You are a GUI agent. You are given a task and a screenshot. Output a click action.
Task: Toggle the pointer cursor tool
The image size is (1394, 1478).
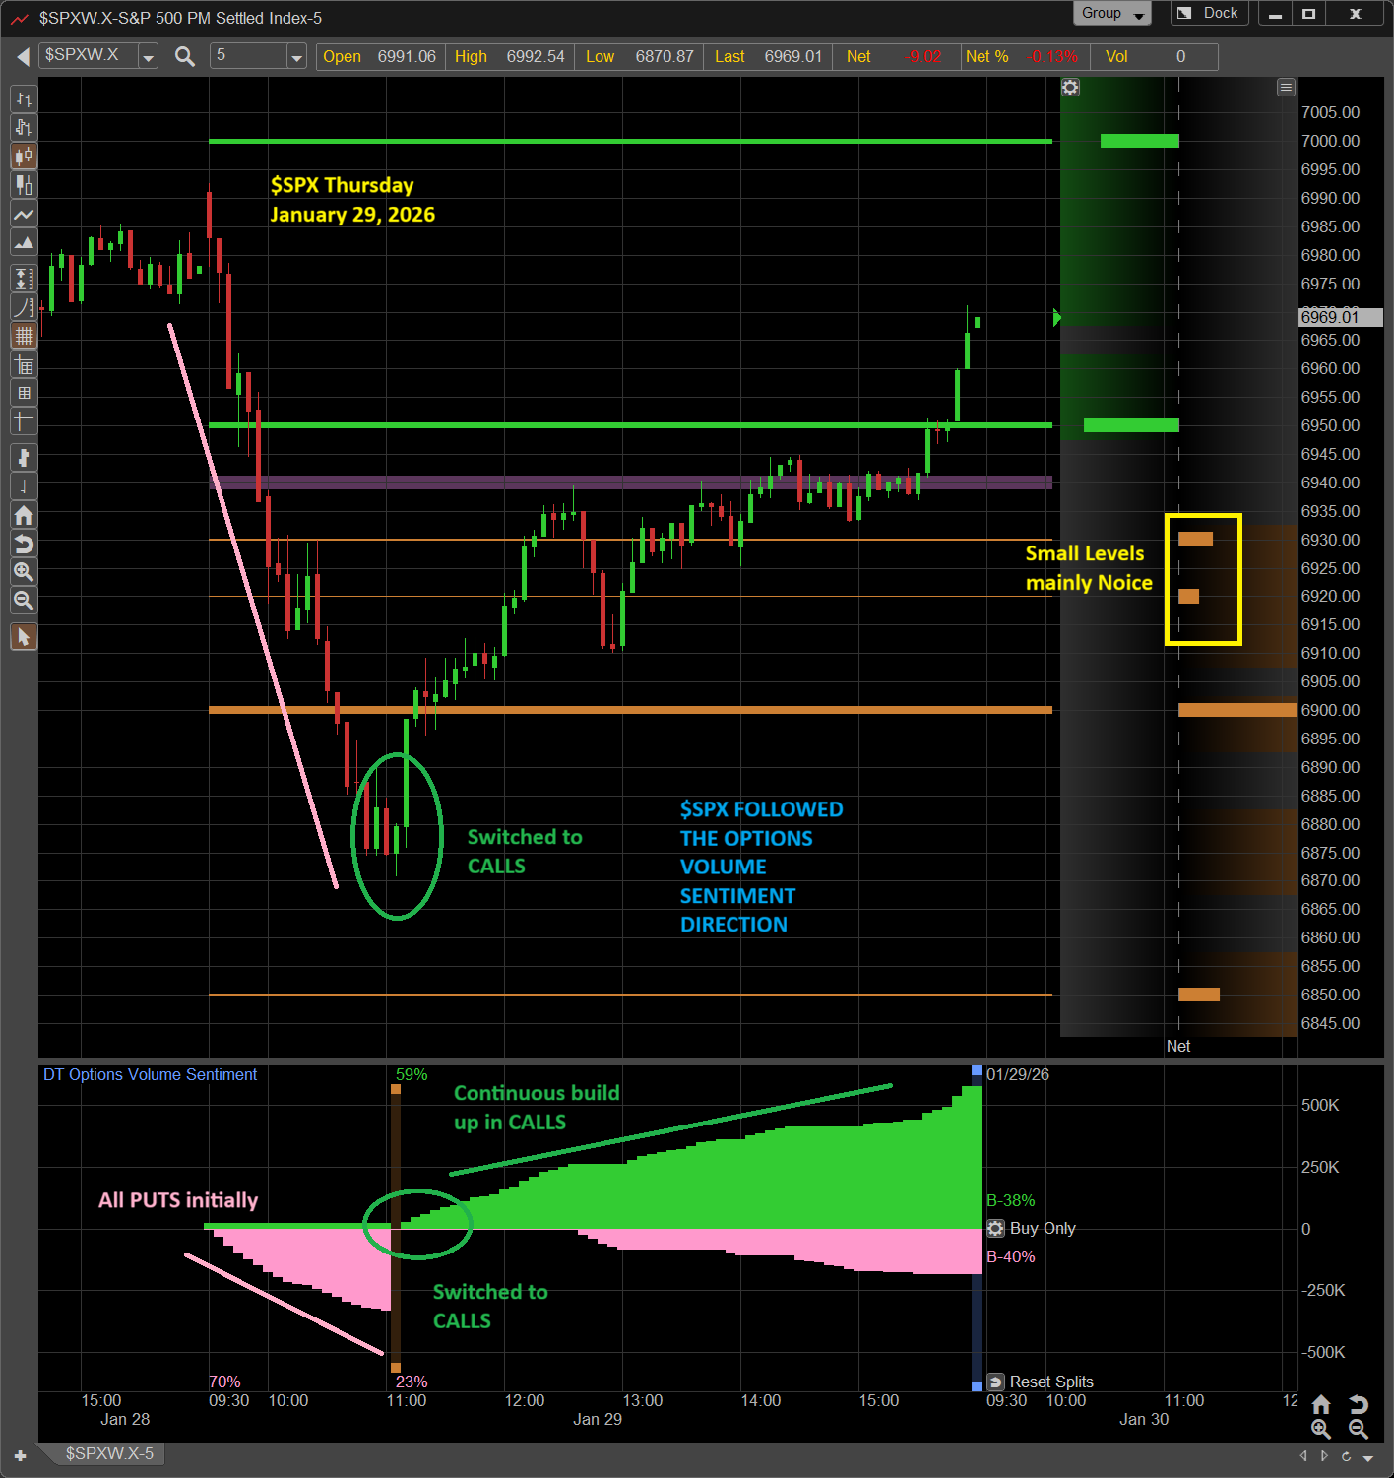[24, 637]
